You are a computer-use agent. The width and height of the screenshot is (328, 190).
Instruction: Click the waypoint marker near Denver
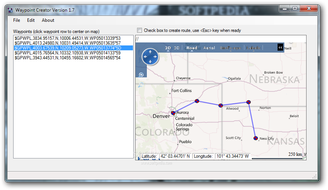(173, 113)
